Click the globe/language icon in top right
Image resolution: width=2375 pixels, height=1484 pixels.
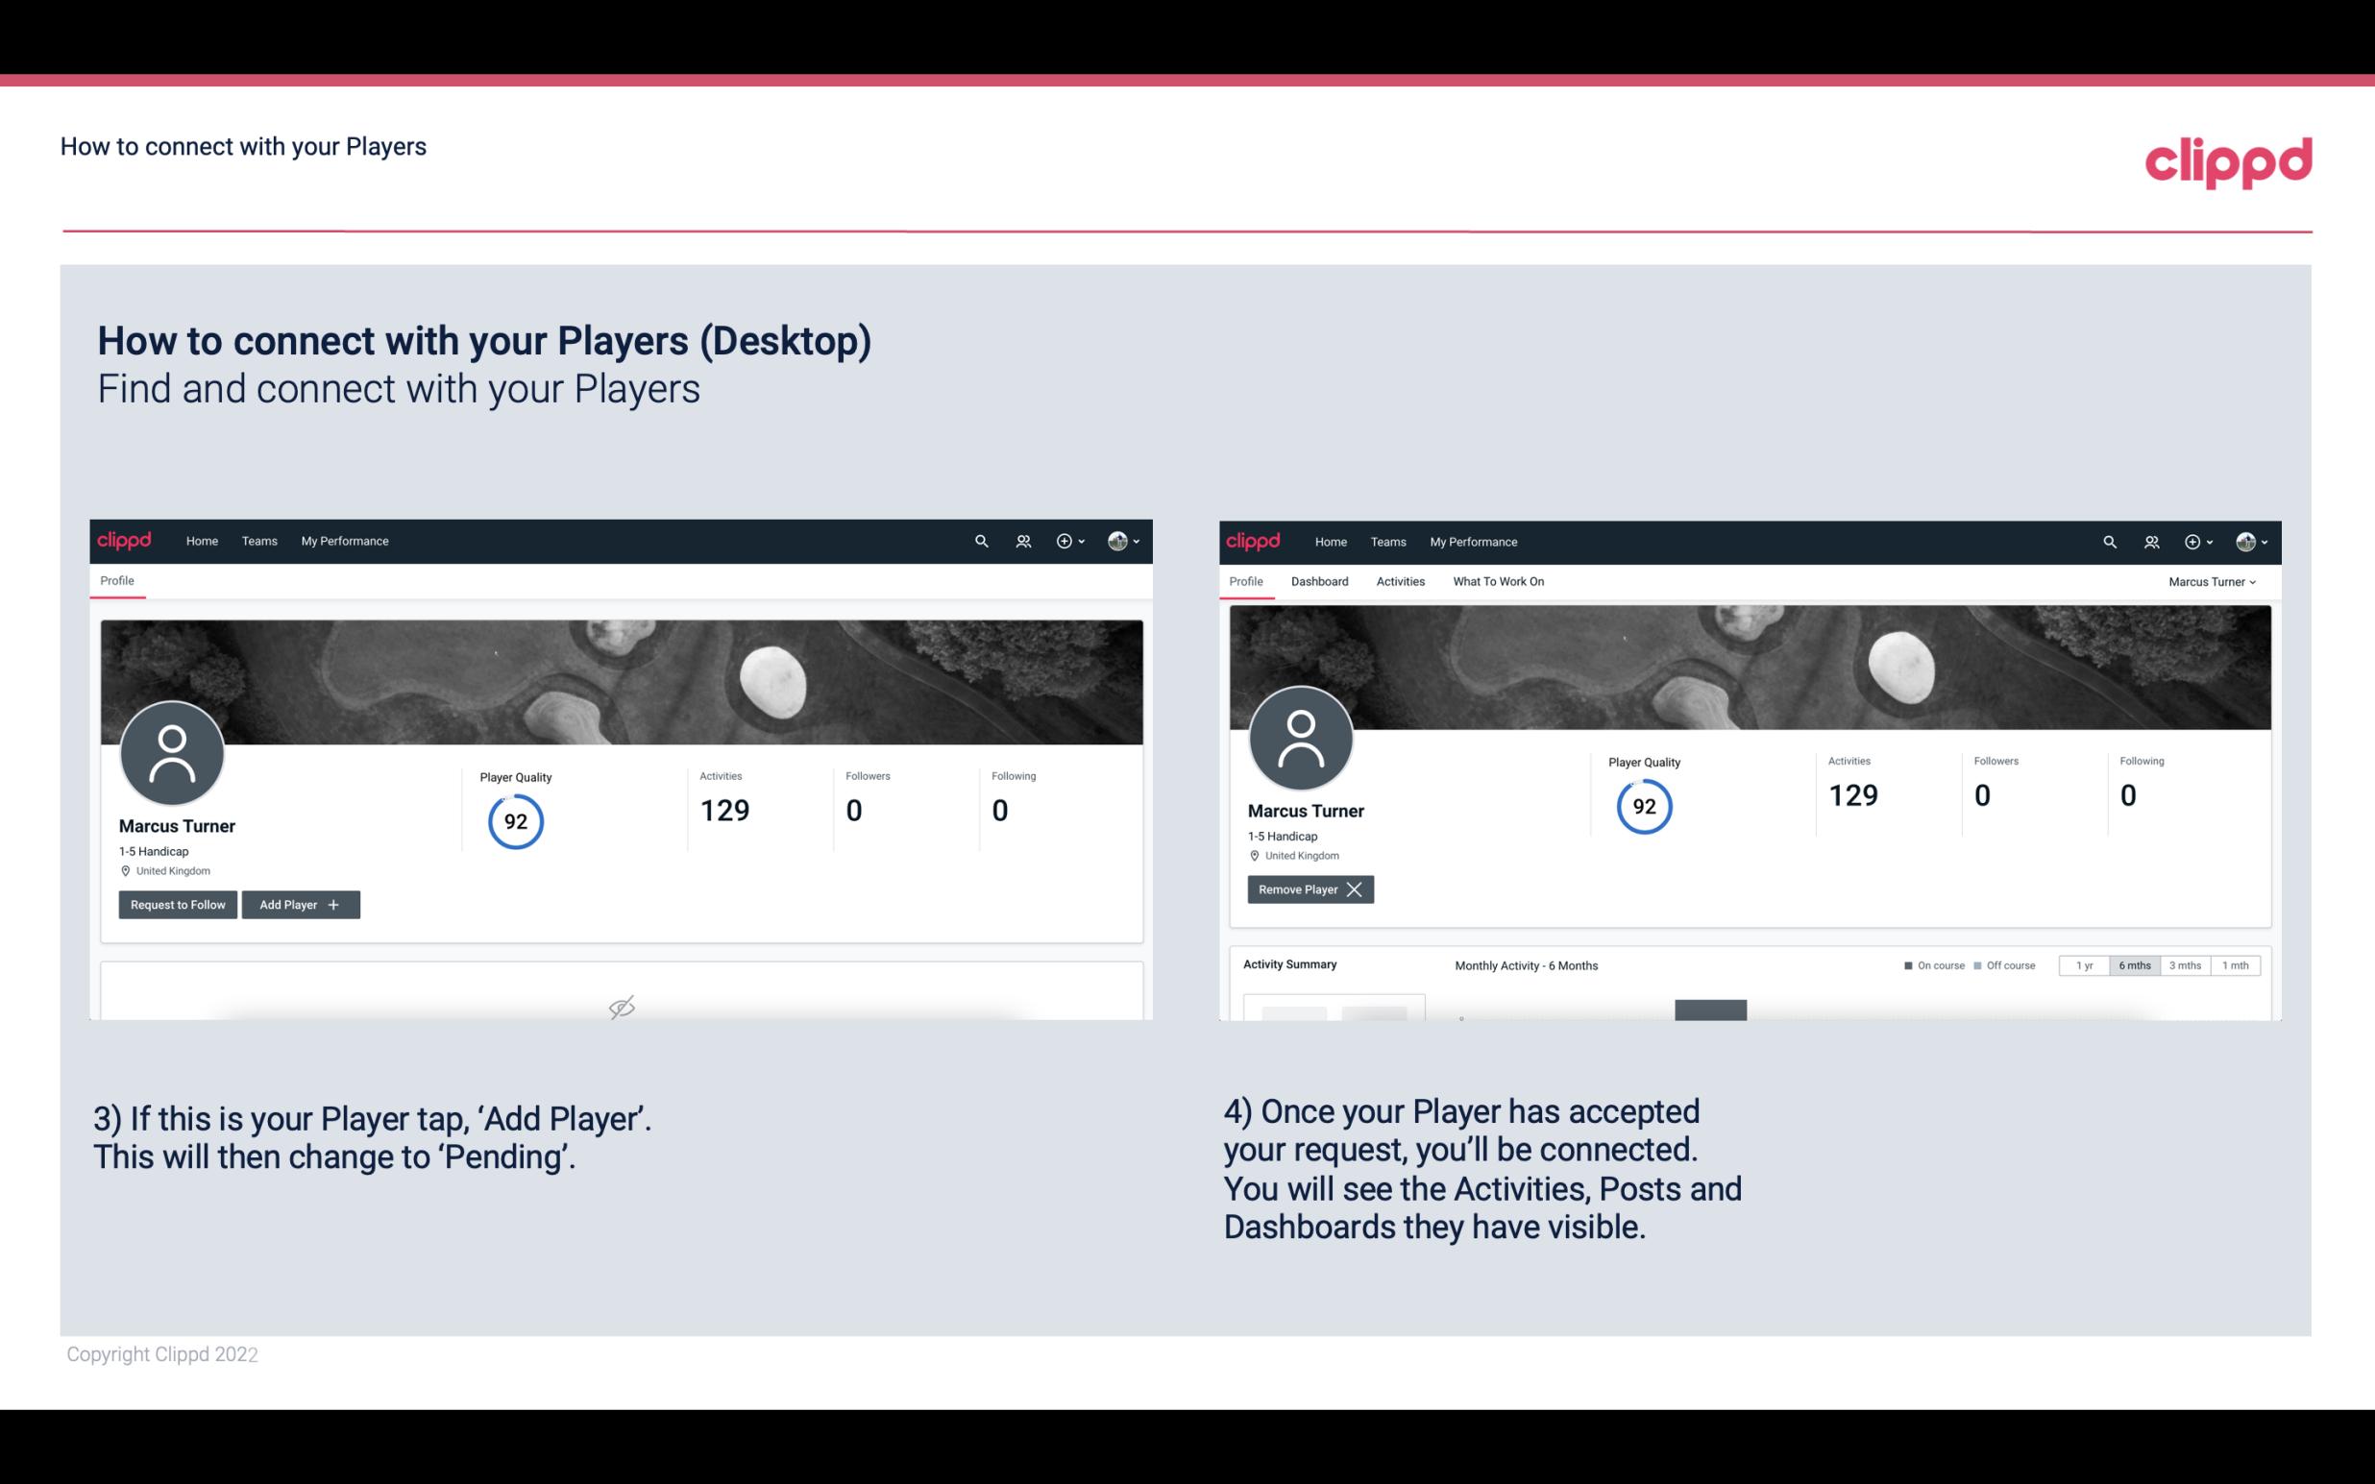pyautogui.click(x=2245, y=542)
